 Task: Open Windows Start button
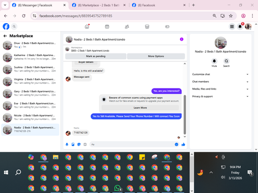(x=6, y=172)
